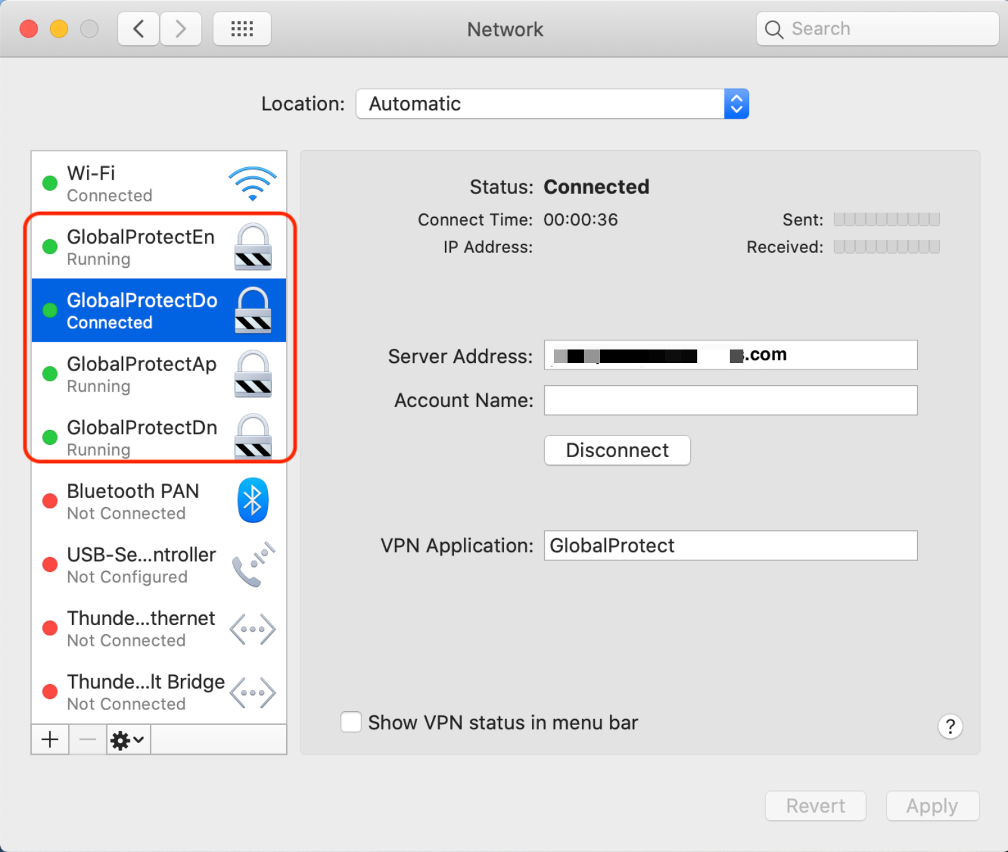Remove selected service with minus button
This screenshot has width=1008, height=852.
click(88, 739)
